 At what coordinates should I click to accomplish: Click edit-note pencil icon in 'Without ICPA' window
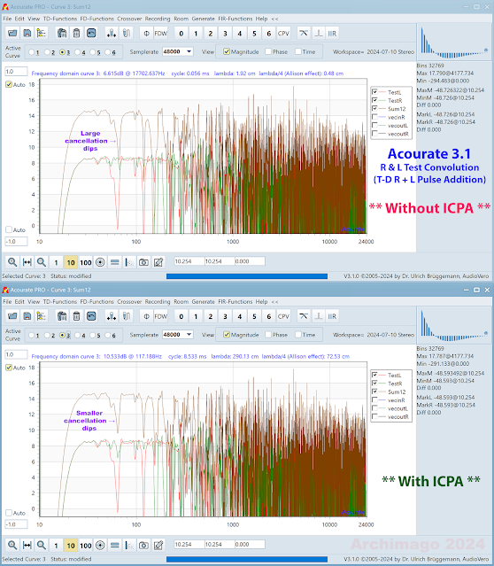(x=158, y=262)
